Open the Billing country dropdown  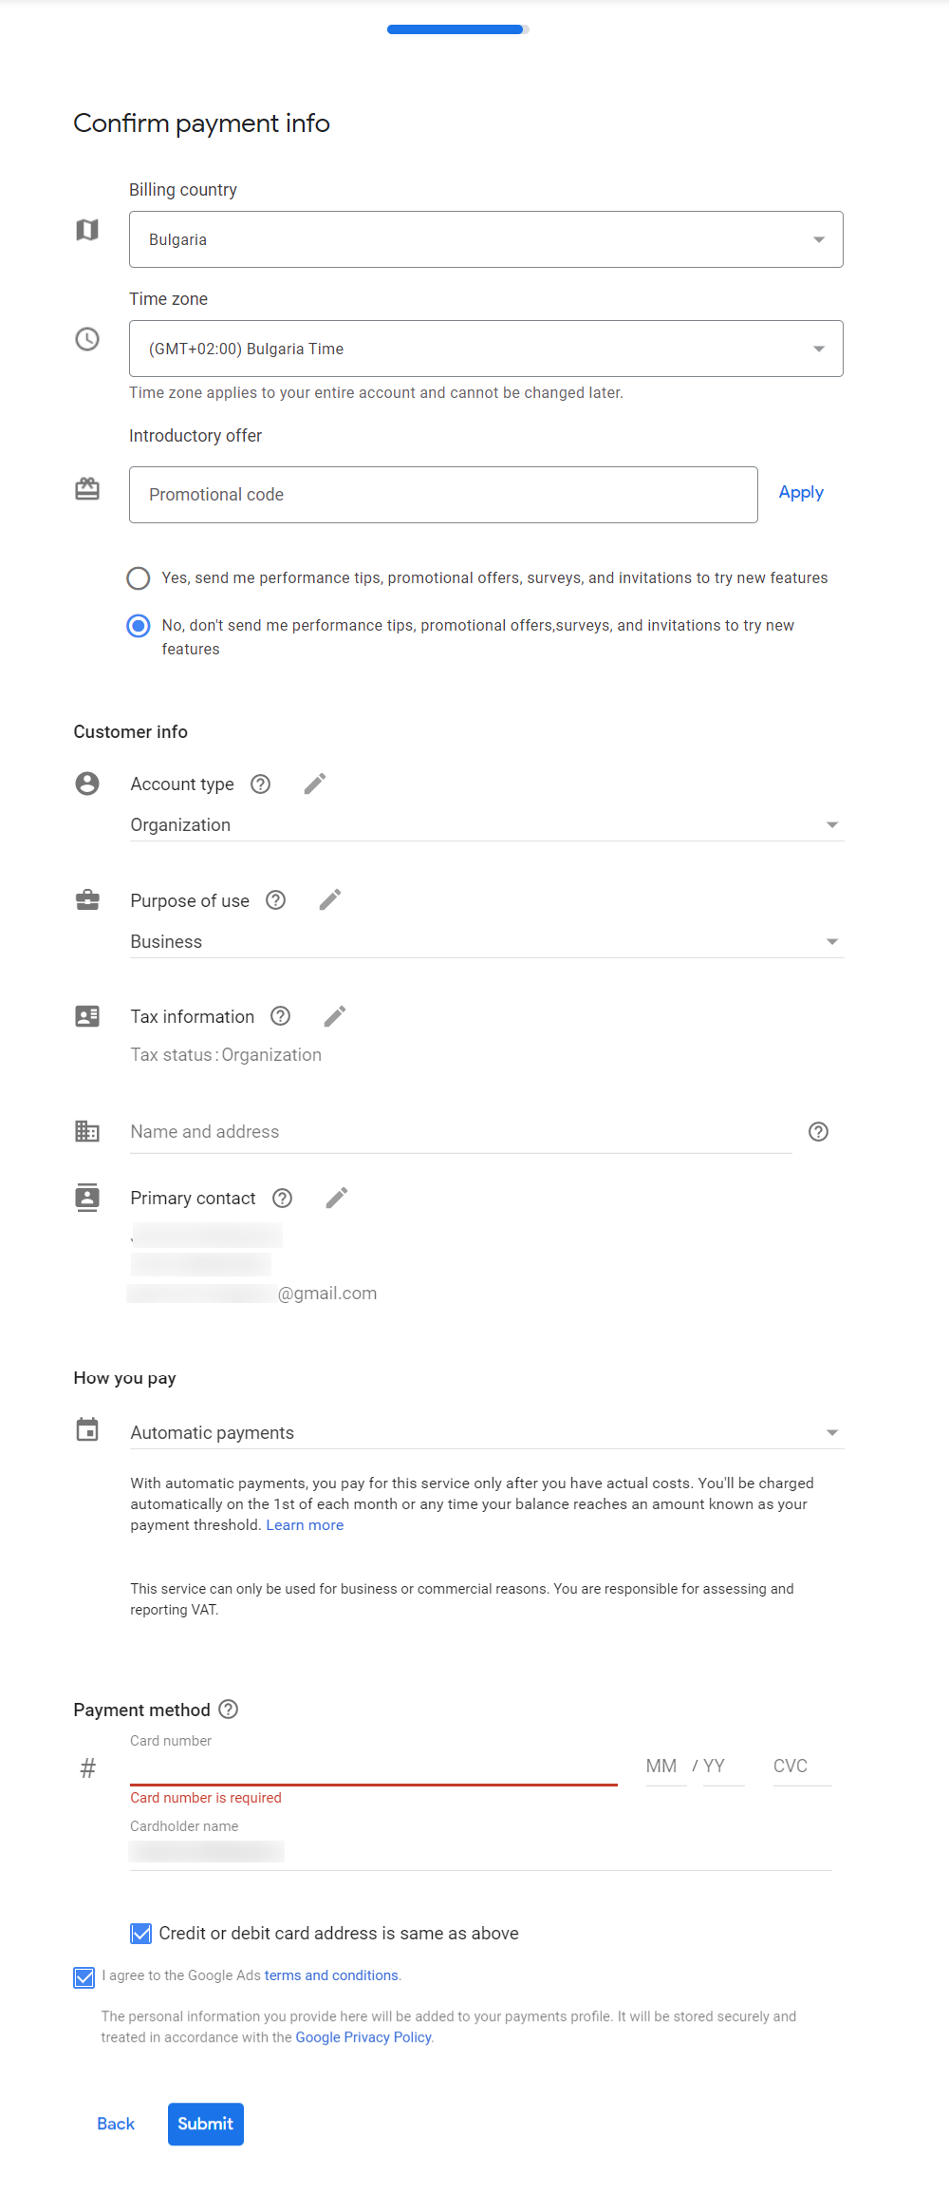coord(486,239)
